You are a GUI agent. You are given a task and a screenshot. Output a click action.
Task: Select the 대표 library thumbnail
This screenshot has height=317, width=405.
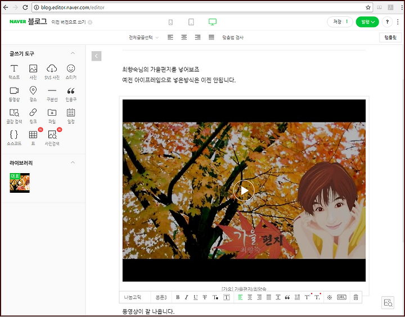[x=20, y=183]
